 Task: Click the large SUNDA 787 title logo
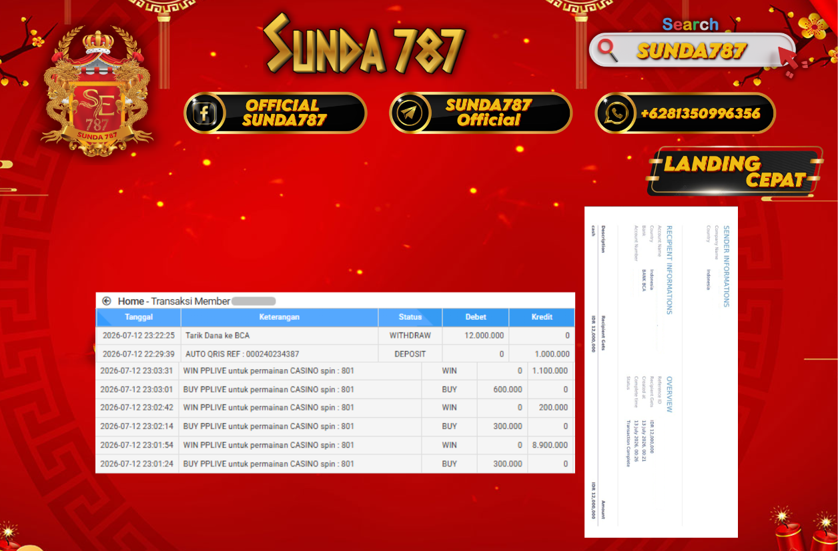[x=364, y=44]
